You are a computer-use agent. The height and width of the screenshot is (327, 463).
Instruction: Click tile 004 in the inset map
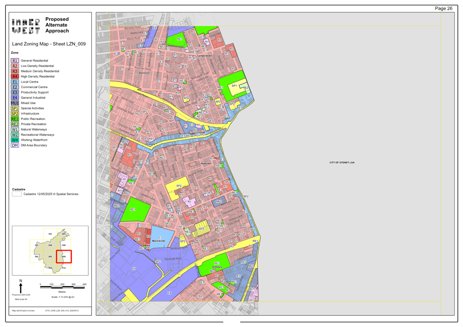pos(50,245)
